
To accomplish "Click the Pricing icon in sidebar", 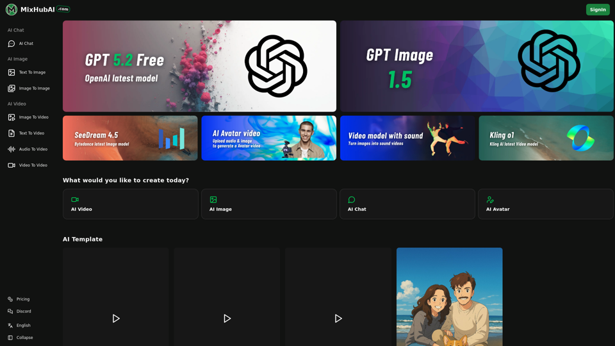I will [10, 299].
